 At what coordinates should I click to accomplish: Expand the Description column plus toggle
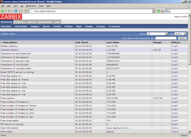(x=1, y=42)
